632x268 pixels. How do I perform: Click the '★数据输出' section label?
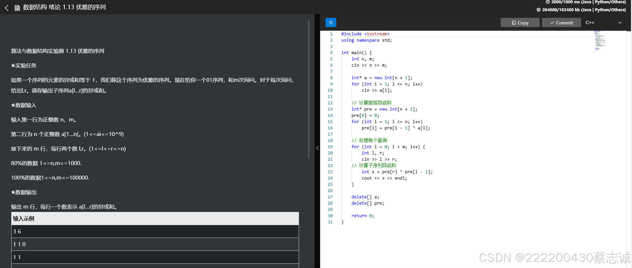[x=23, y=192]
